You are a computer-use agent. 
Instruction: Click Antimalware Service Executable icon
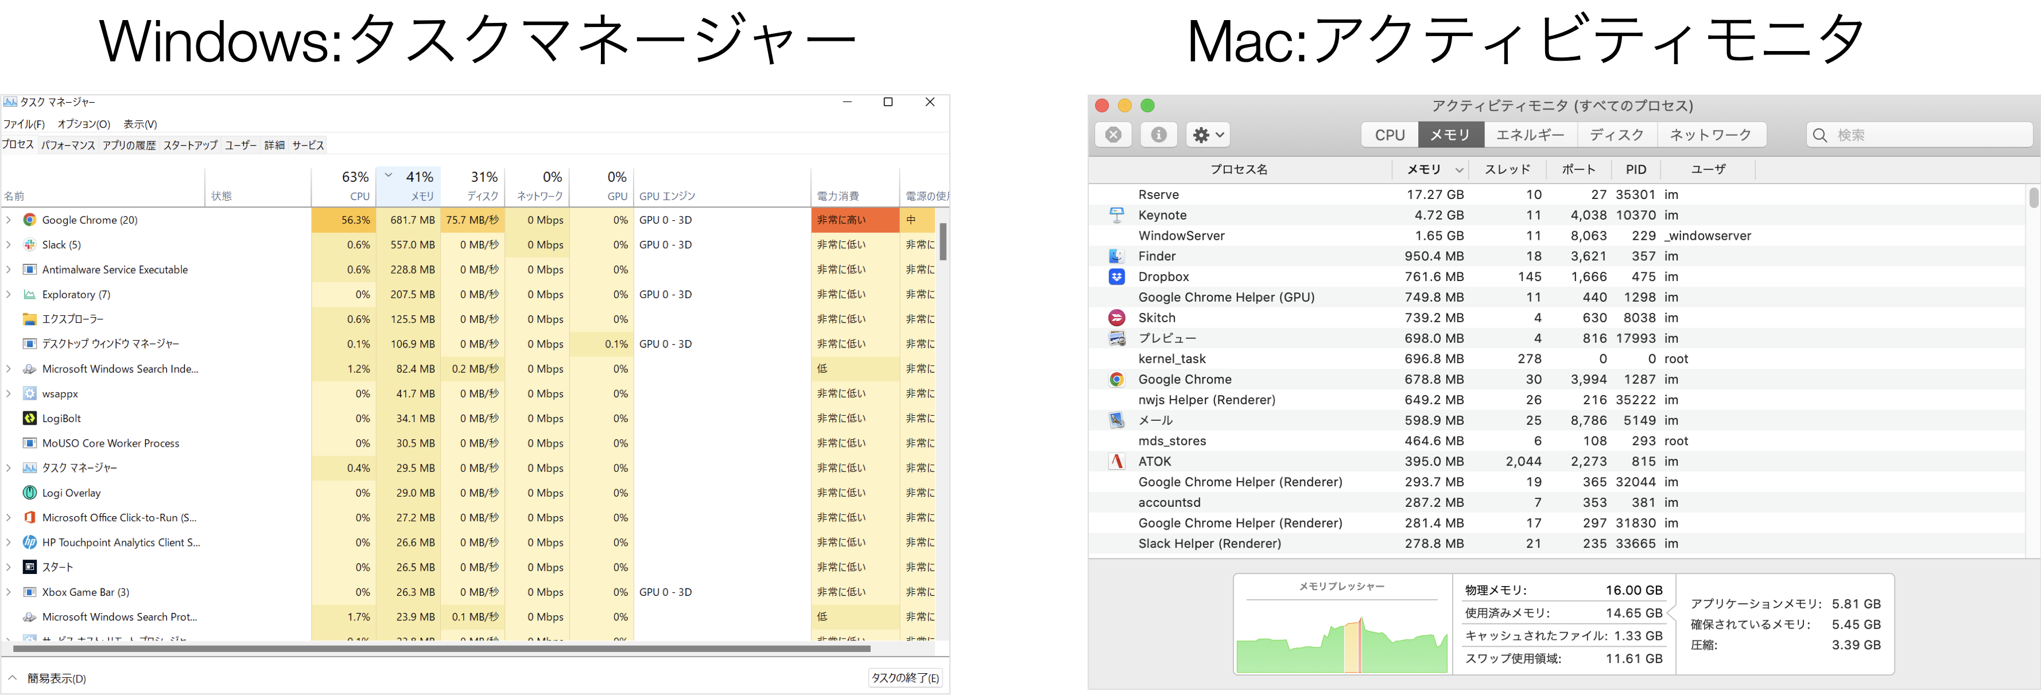click(x=29, y=269)
